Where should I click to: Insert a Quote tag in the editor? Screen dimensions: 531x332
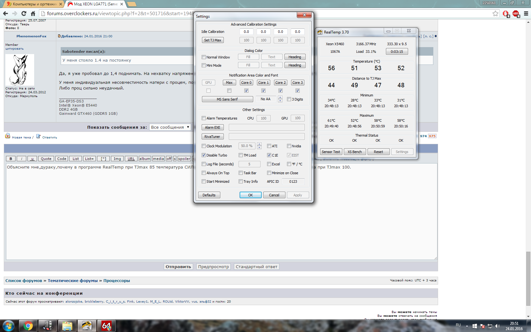[46, 159]
